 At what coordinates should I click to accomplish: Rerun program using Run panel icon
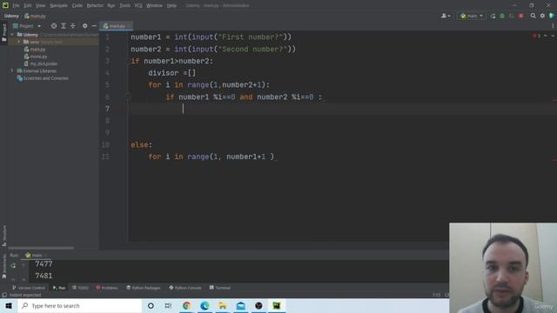click(13, 265)
